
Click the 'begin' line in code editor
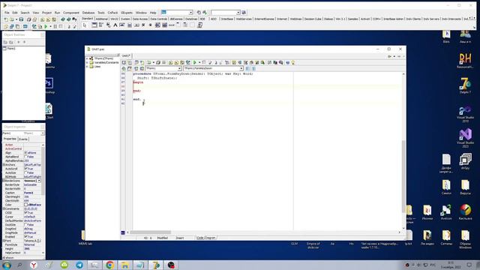coord(138,82)
